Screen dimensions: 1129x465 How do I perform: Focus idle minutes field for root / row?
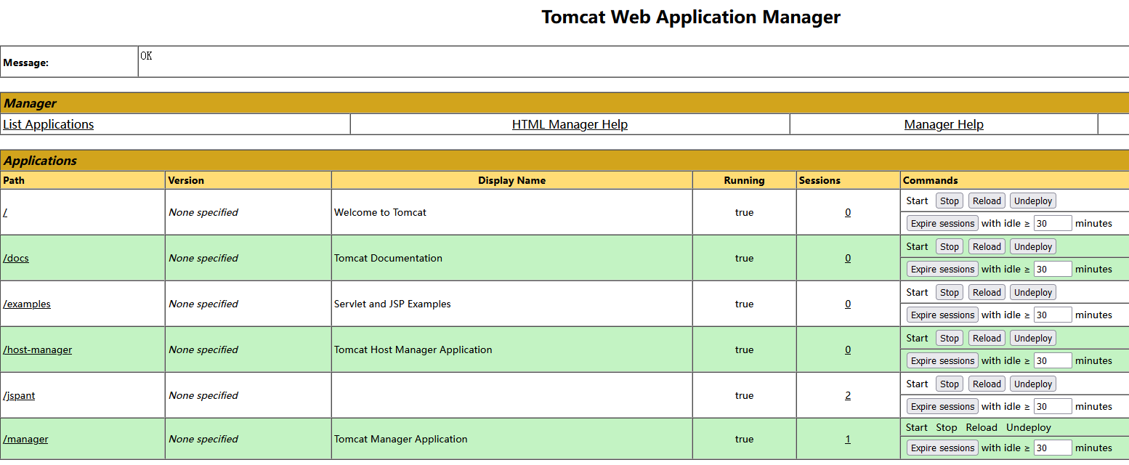point(1053,223)
